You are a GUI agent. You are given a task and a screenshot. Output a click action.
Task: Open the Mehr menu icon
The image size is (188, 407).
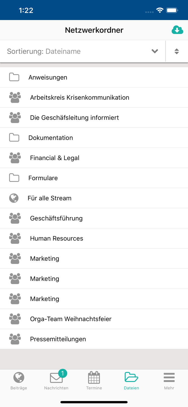(x=169, y=377)
